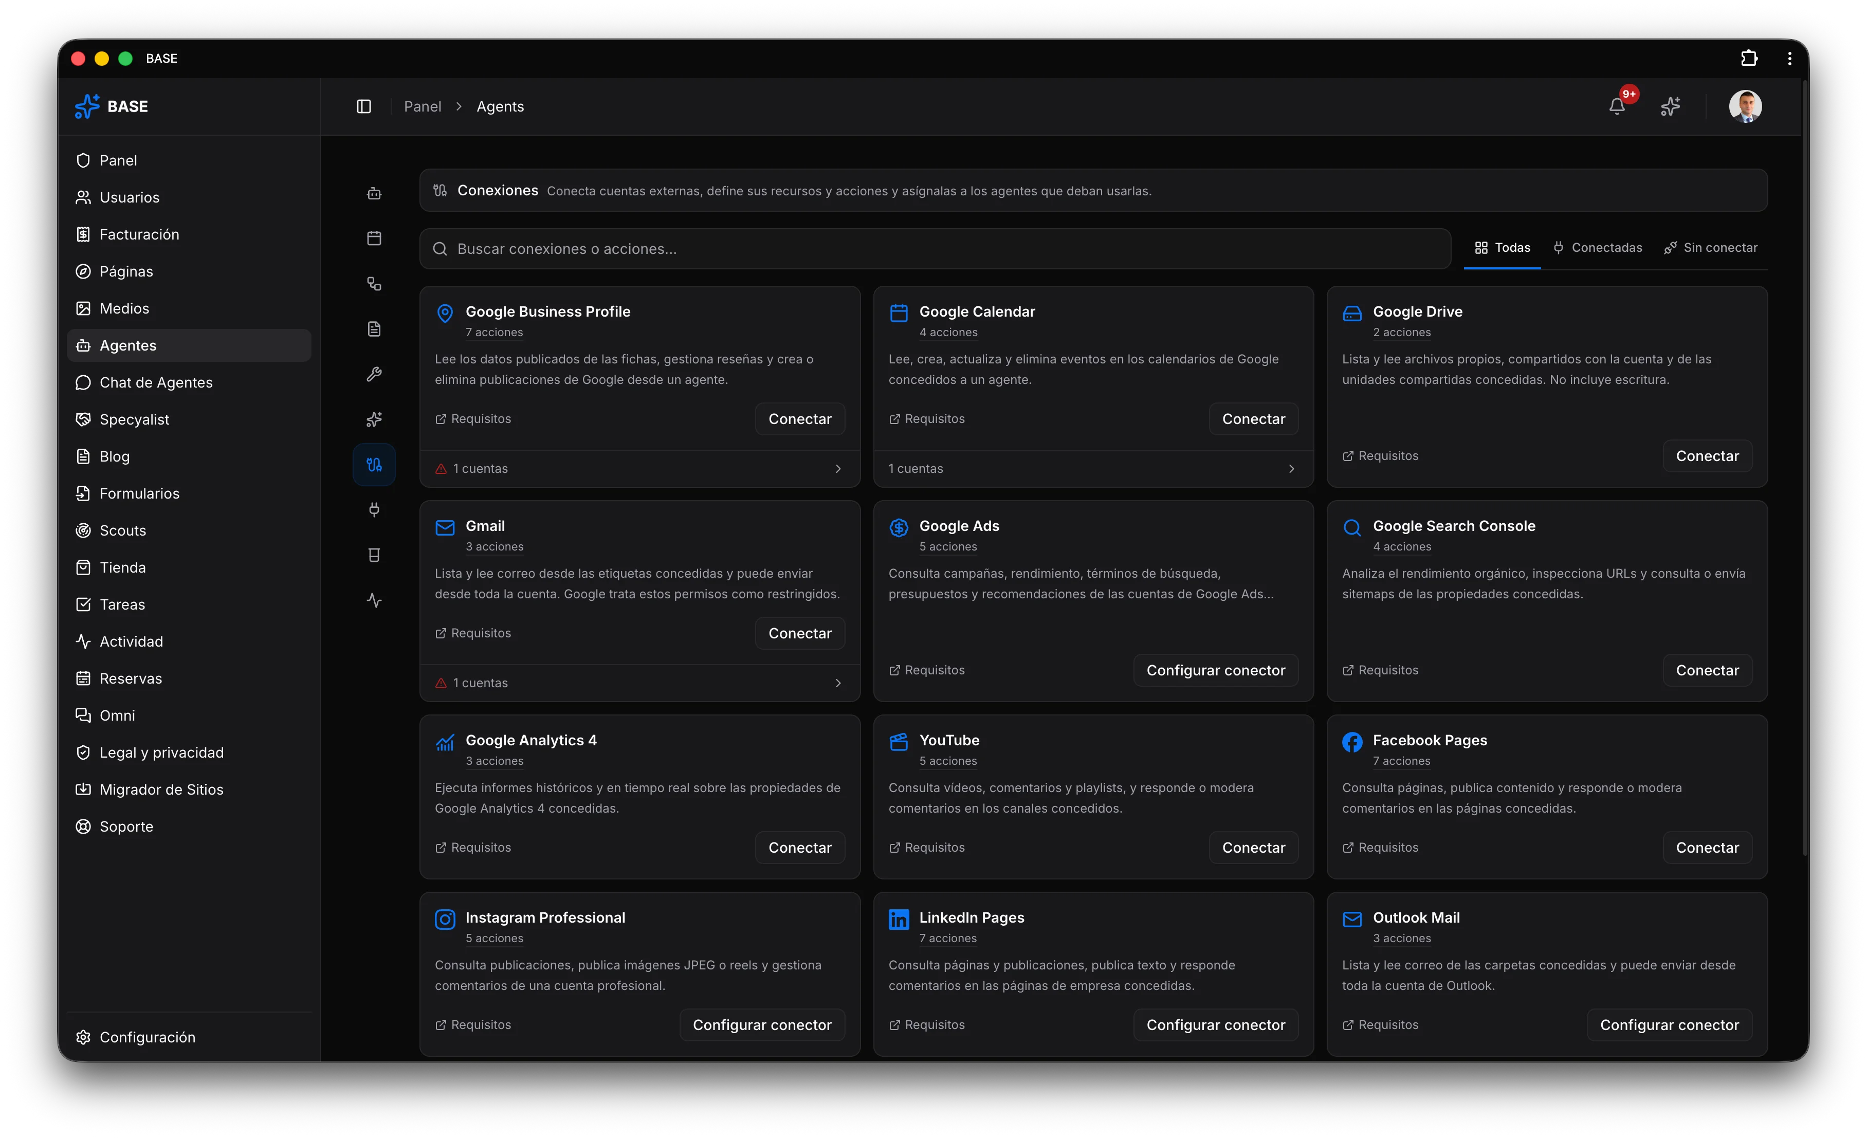Open Usuarios in the sidebar

click(189, 198)
